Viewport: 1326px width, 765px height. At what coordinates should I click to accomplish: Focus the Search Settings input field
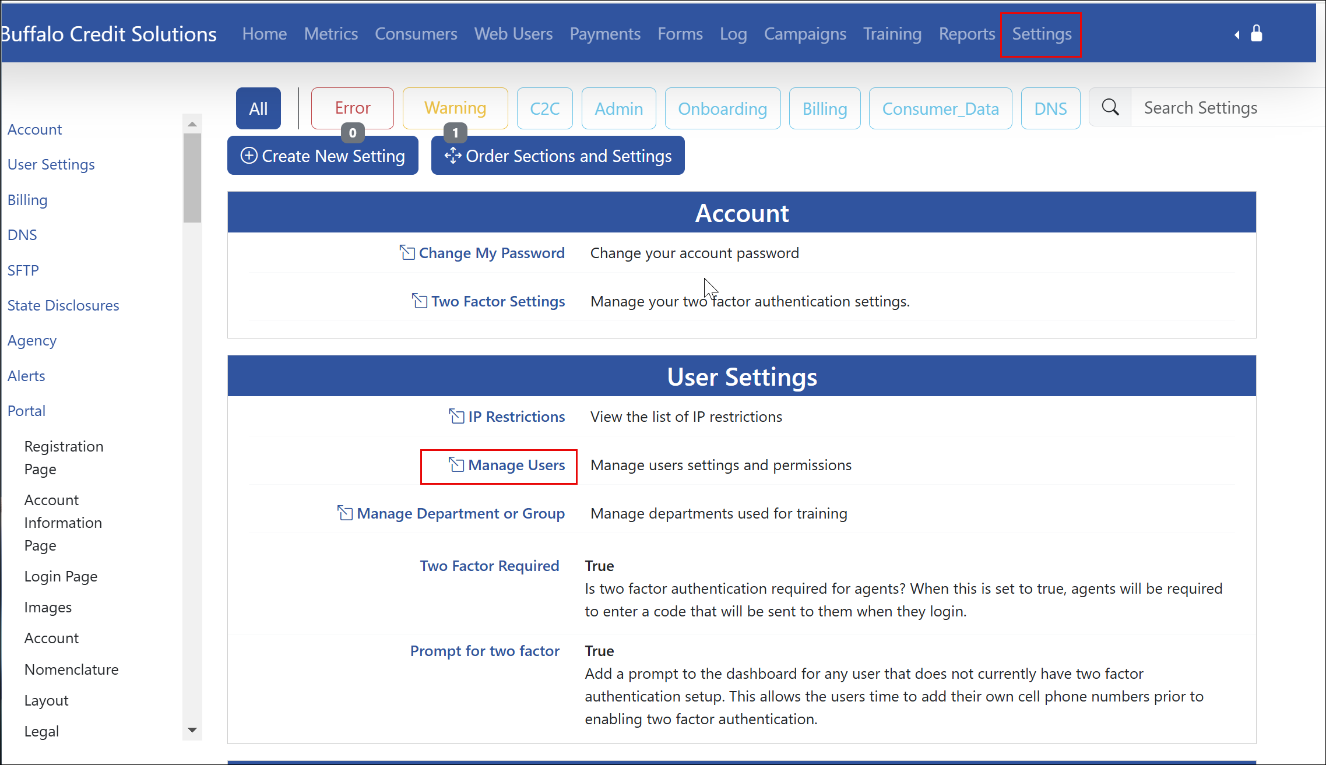(x=1224, y=108)
